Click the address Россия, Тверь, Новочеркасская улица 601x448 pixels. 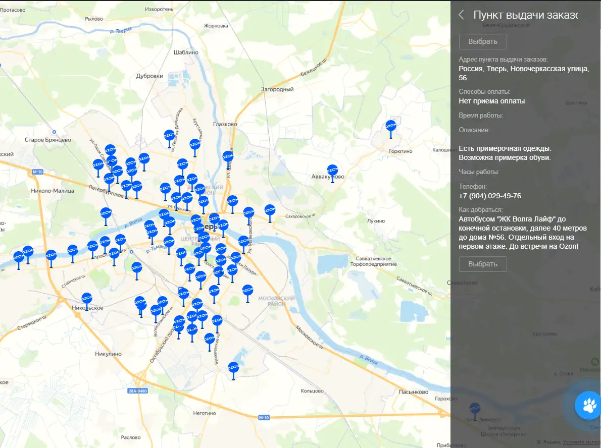click(x=524, y=73)
